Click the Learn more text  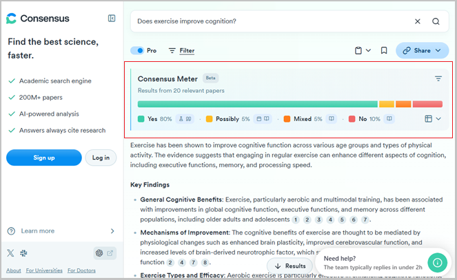point(38,231)
